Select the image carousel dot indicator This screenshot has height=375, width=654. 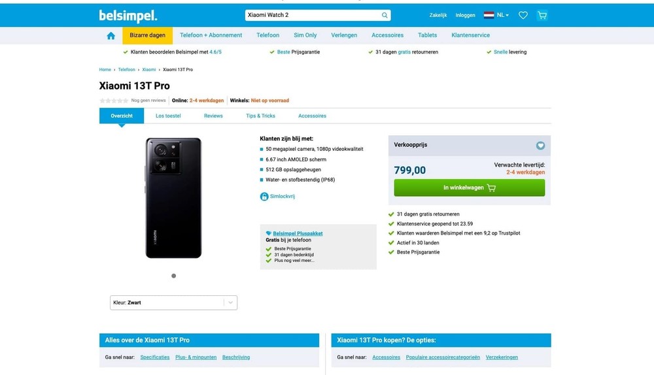pyautogui.click(x=173, y=276)
